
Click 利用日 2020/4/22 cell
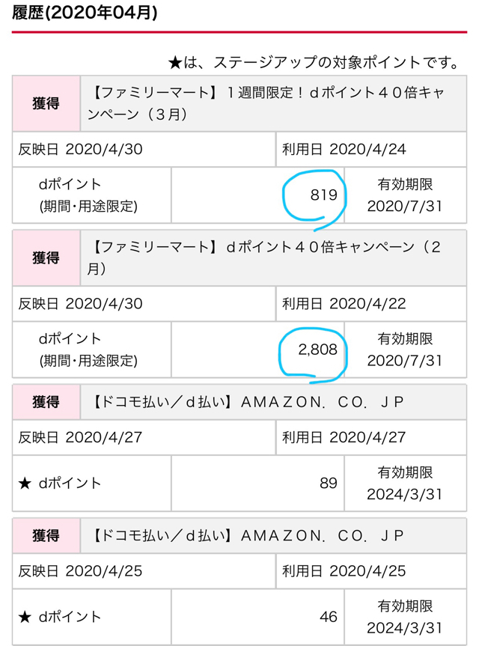(x=344, y=304)
